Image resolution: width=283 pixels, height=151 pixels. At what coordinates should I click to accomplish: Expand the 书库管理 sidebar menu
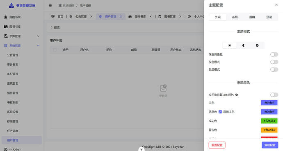22,36
